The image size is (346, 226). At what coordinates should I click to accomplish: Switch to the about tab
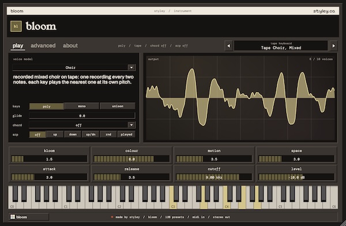(x=70, y=45)
